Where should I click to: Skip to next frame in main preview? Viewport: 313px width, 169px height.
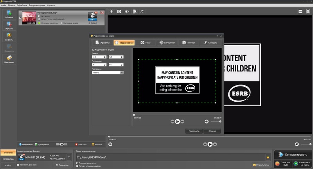[215, 144]
